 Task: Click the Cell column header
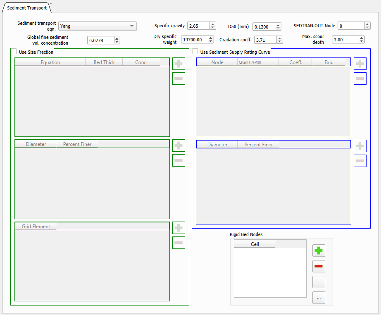[255, 244]
